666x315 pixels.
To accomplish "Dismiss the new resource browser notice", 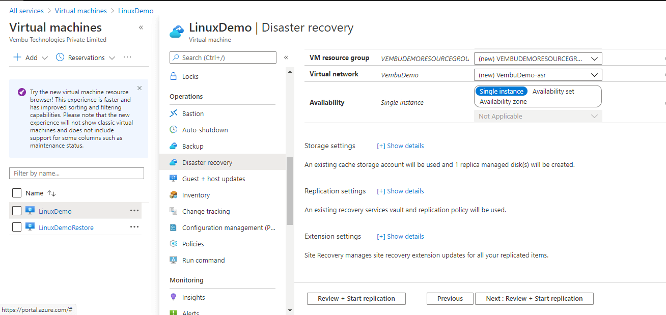I will tap(140, 88).
